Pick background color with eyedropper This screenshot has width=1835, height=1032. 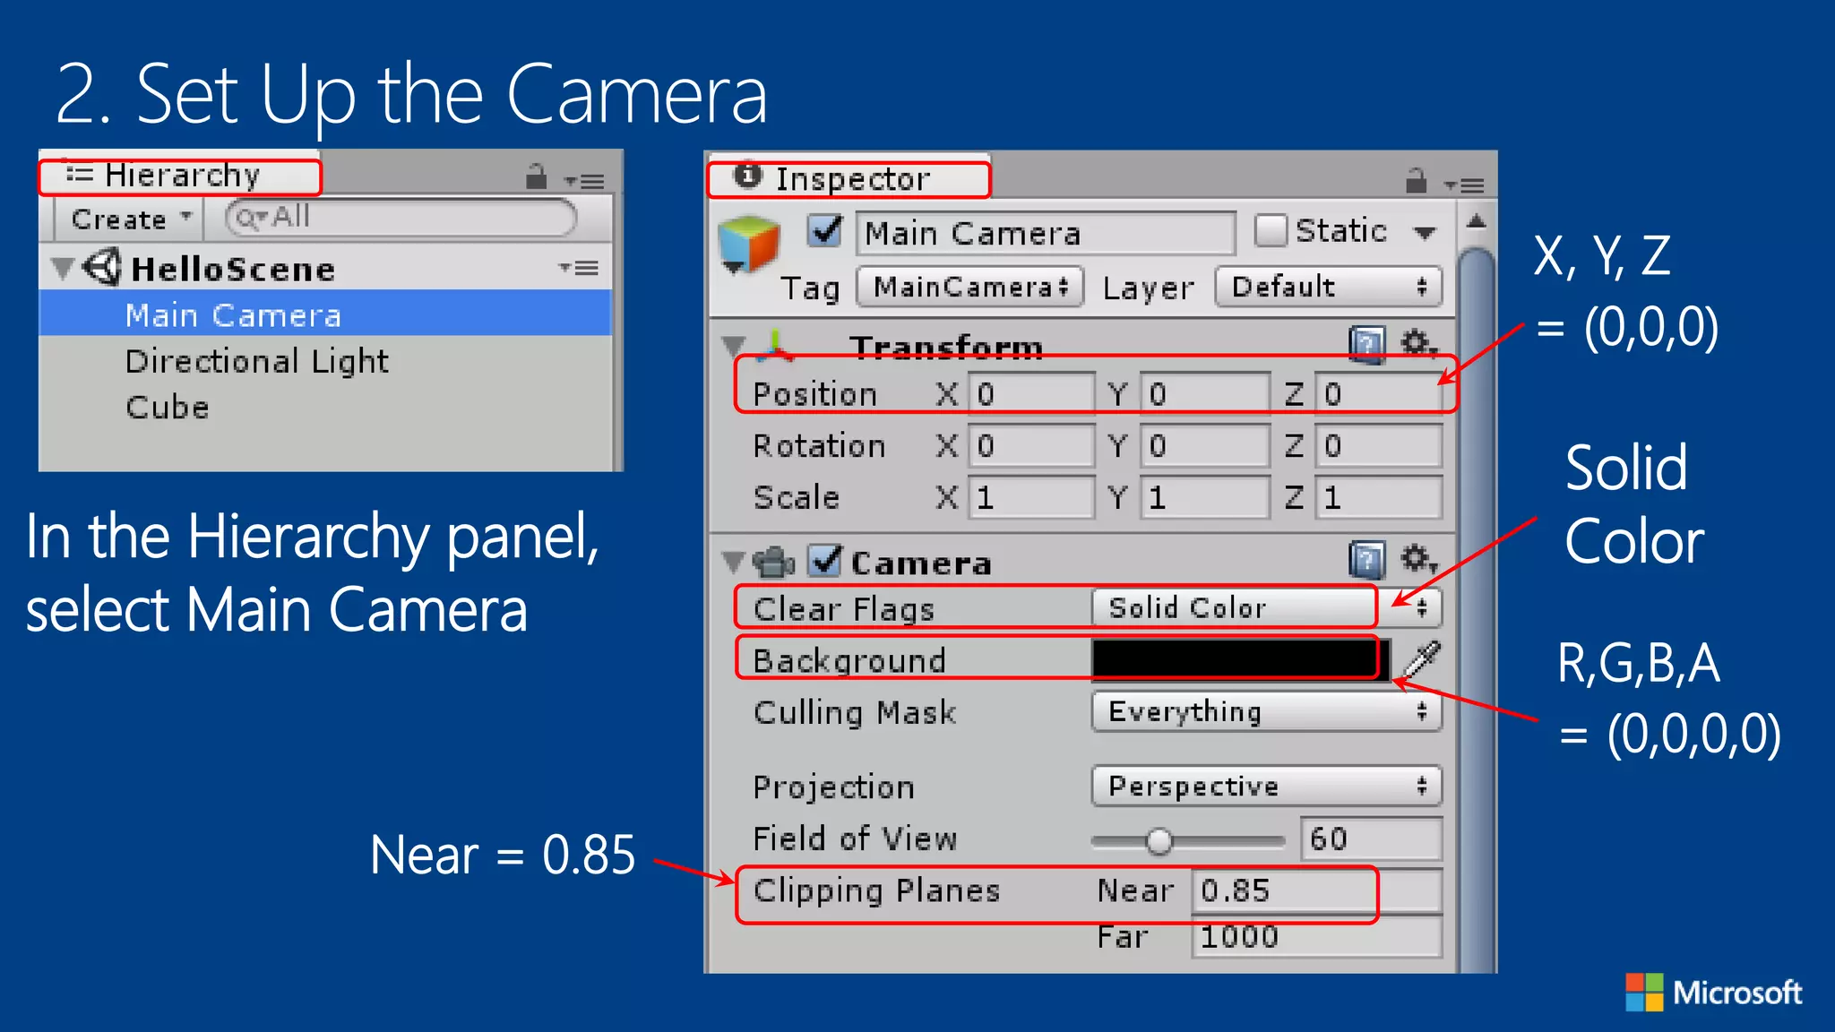pos(1421,660)
